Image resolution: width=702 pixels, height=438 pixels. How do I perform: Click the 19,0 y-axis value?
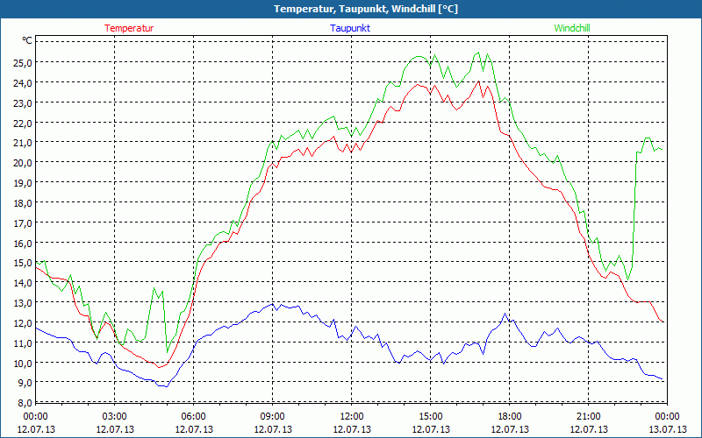pos(23,183)
